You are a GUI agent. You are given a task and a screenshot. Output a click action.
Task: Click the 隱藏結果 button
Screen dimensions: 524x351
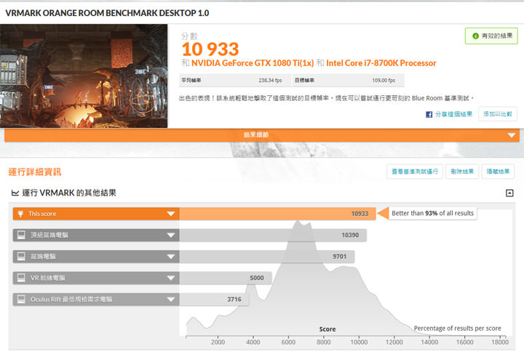(499, 172)
